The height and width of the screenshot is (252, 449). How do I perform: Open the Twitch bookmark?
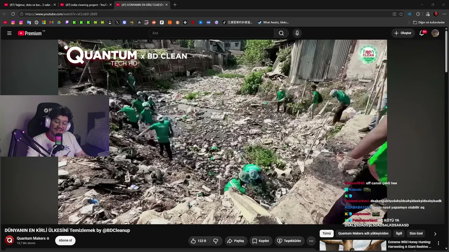pos(67,22)
